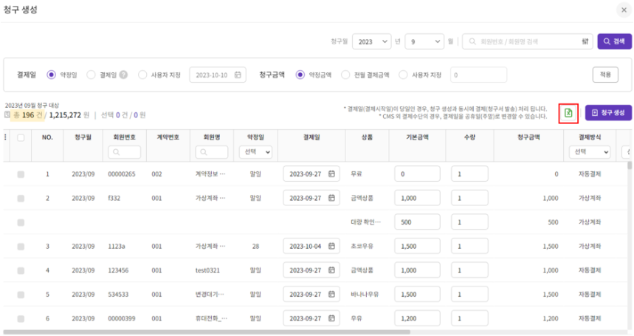Click the document icon beside 총 196 건

tap(7, 114)
